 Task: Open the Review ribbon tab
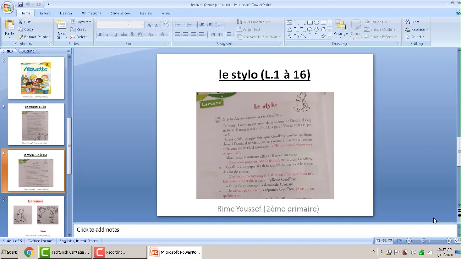pos(146,13)
